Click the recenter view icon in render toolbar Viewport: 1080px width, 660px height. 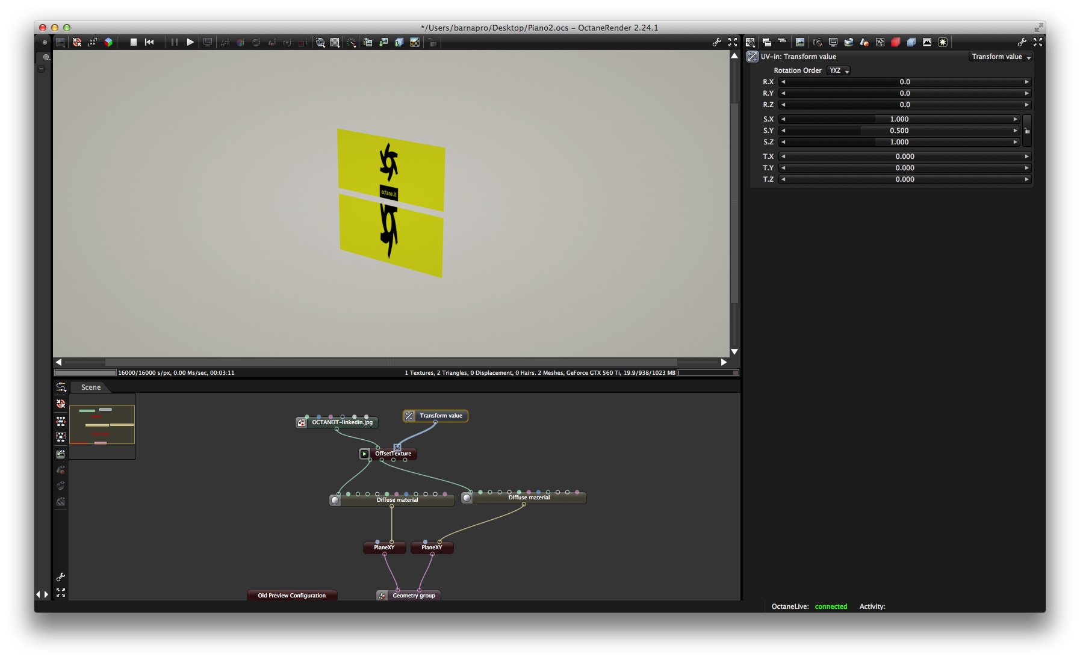(77, 42)
